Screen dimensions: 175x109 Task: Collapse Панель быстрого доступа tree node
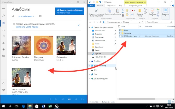89,27
